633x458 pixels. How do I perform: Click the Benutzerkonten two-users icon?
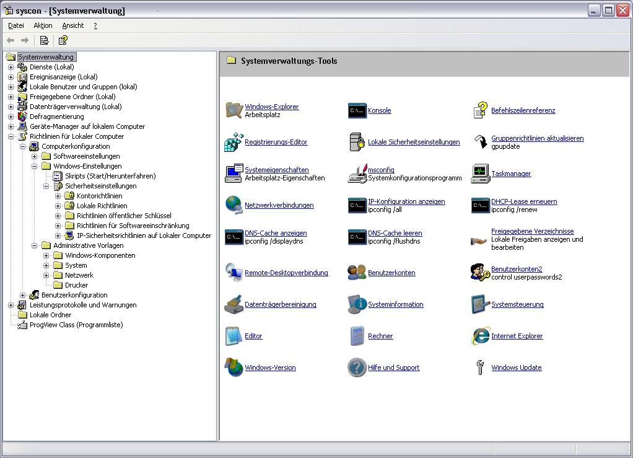point(357,273)
